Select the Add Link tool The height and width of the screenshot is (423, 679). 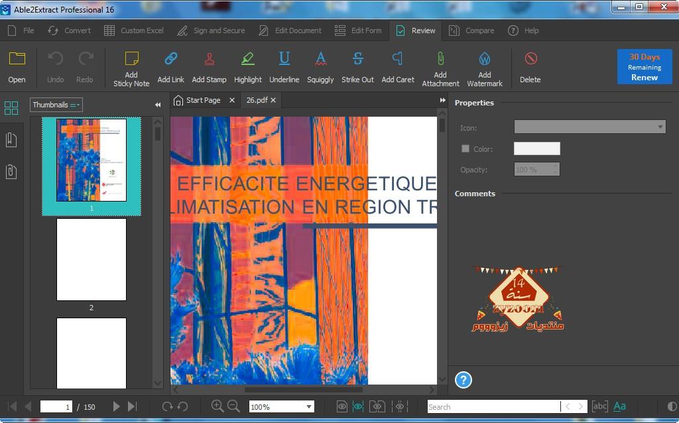point(170,66)
